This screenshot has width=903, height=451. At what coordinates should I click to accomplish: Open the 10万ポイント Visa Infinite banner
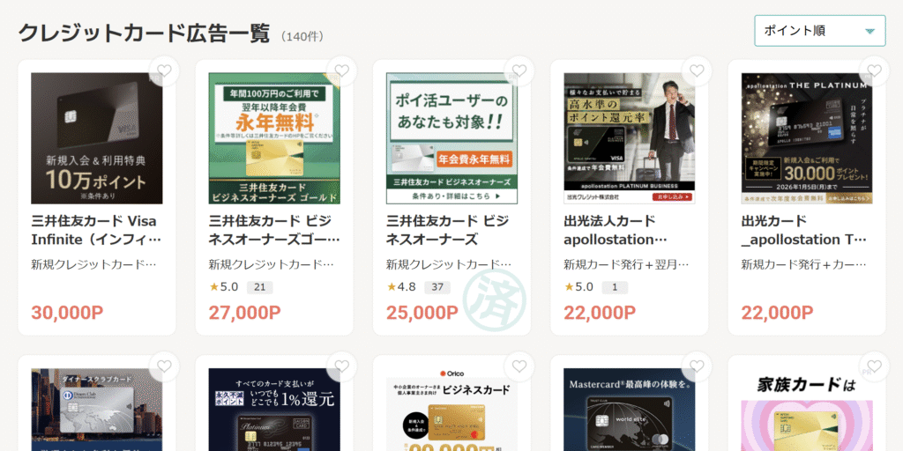click(97, 138)
